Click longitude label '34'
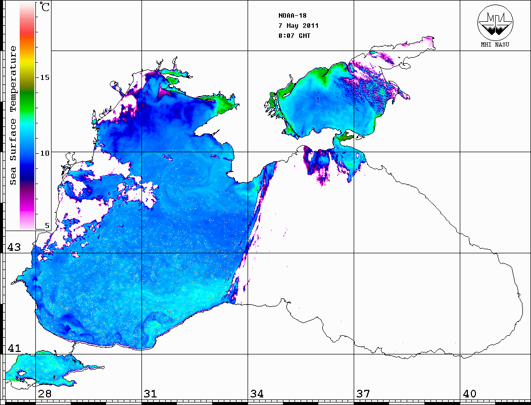 [x=257, y=394]
